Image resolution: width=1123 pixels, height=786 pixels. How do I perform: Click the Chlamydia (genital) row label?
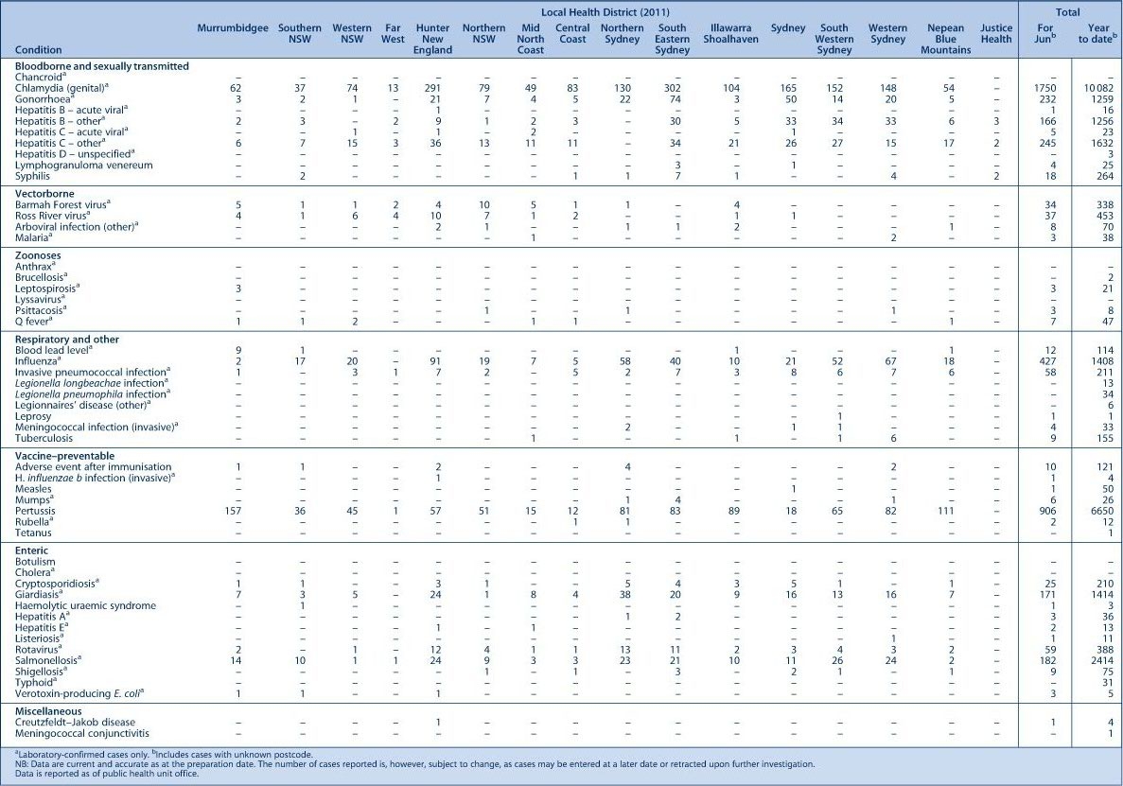pos(63,88)
